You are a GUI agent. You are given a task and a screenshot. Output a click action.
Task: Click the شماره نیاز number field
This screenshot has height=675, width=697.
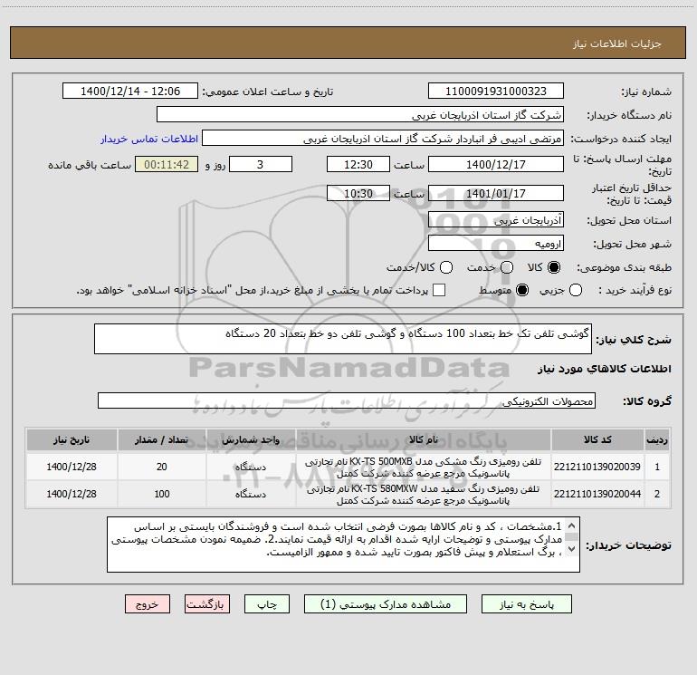point(496,91)
